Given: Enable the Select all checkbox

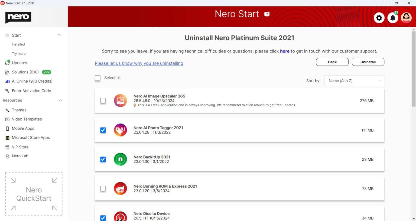Looking at the screenshot, I should coord(97,78).
